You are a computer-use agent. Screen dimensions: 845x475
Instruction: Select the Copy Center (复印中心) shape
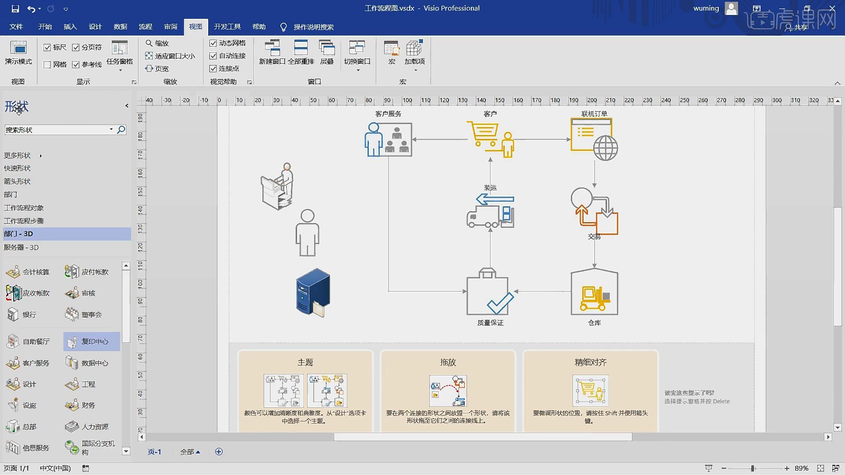click(x=92, y=341)
